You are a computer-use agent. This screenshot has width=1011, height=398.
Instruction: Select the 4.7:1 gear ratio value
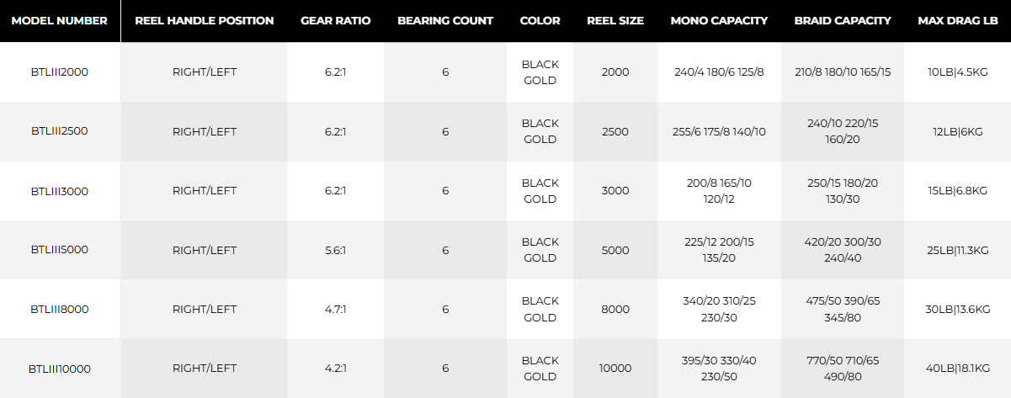pyautogui.click(x=335, y=309)
